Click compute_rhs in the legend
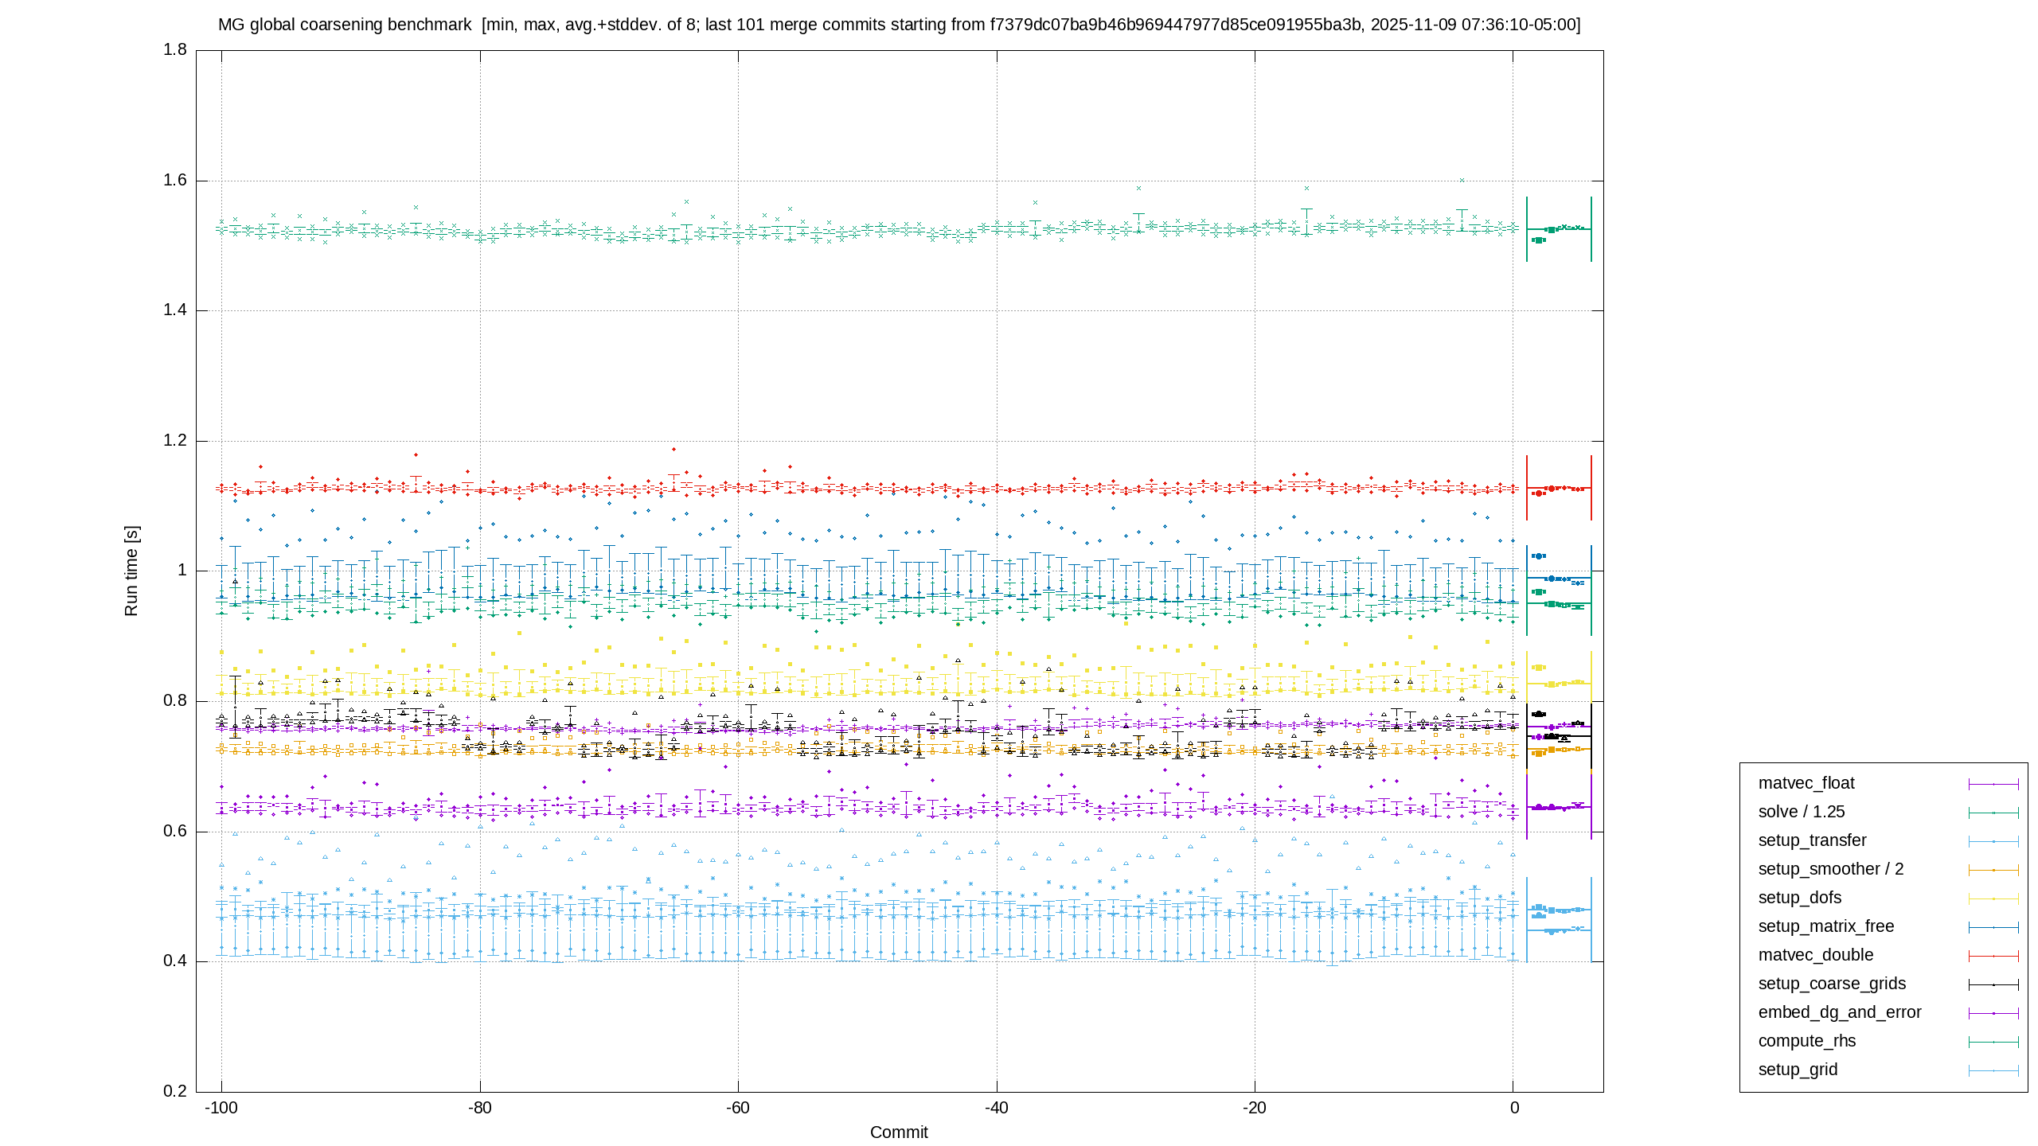The width and height of the screenshot is (2038, 1146). tap(1807, 1041)
